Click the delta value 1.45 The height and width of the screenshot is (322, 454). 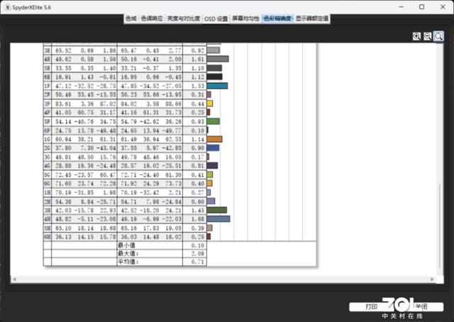point(198,210)
